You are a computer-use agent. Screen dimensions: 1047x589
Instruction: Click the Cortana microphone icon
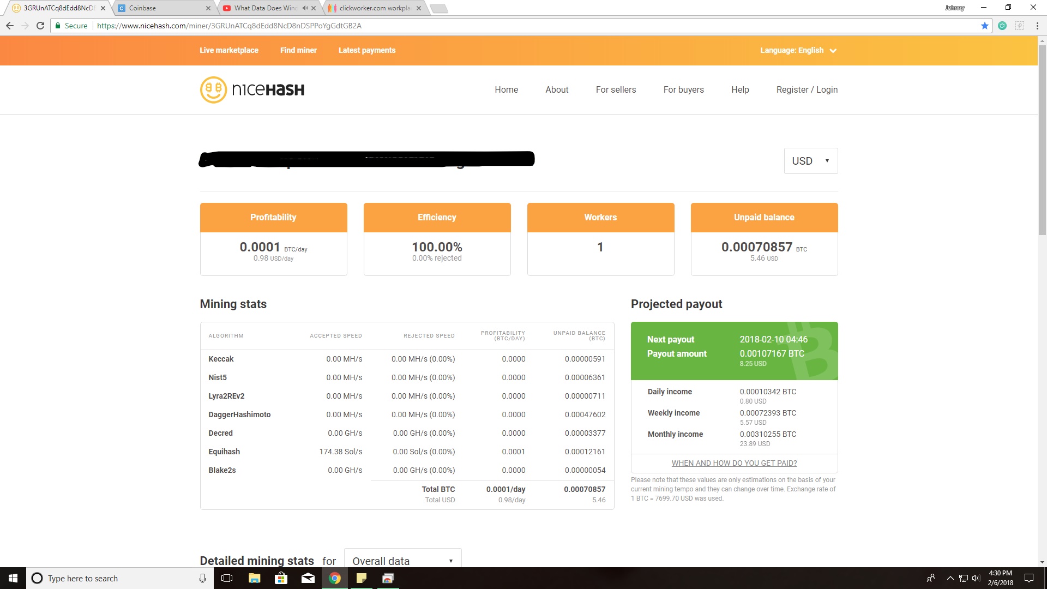[x=202, y=578]
